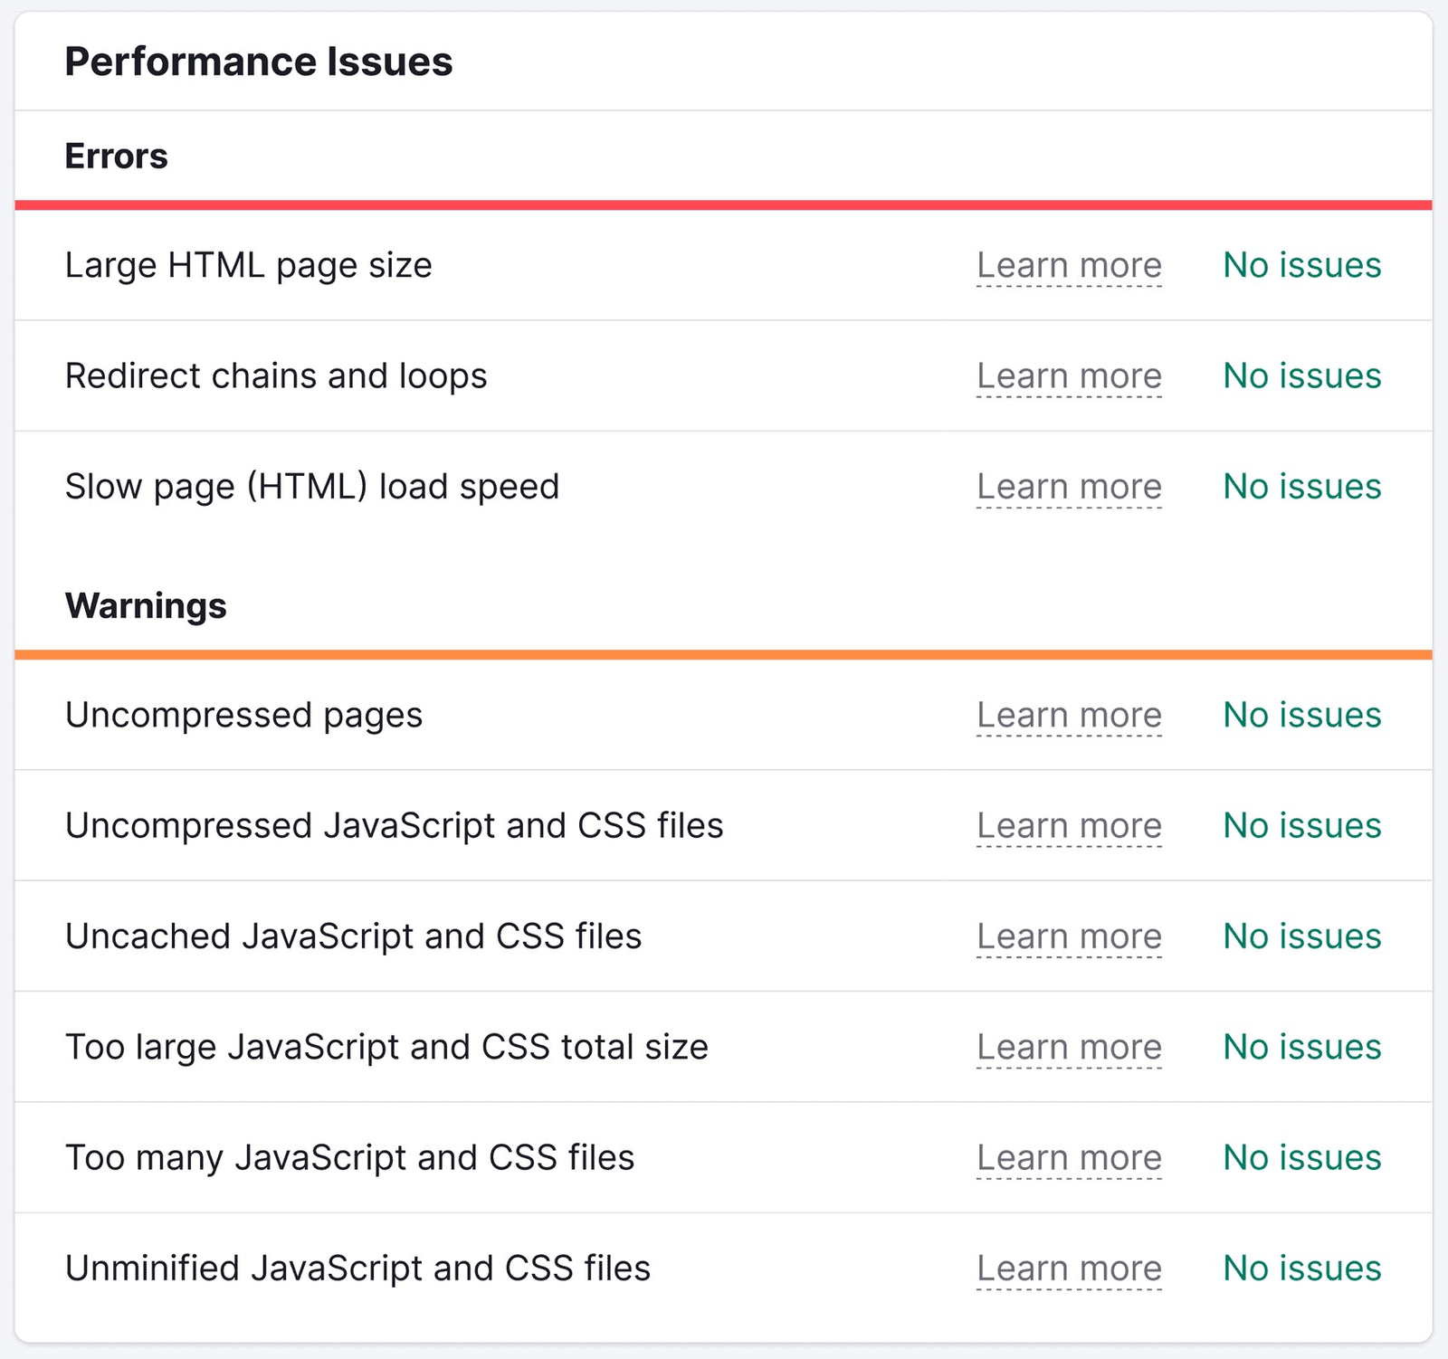Open Learn more for Too large JavaScript total size

pos(1069,1047)
